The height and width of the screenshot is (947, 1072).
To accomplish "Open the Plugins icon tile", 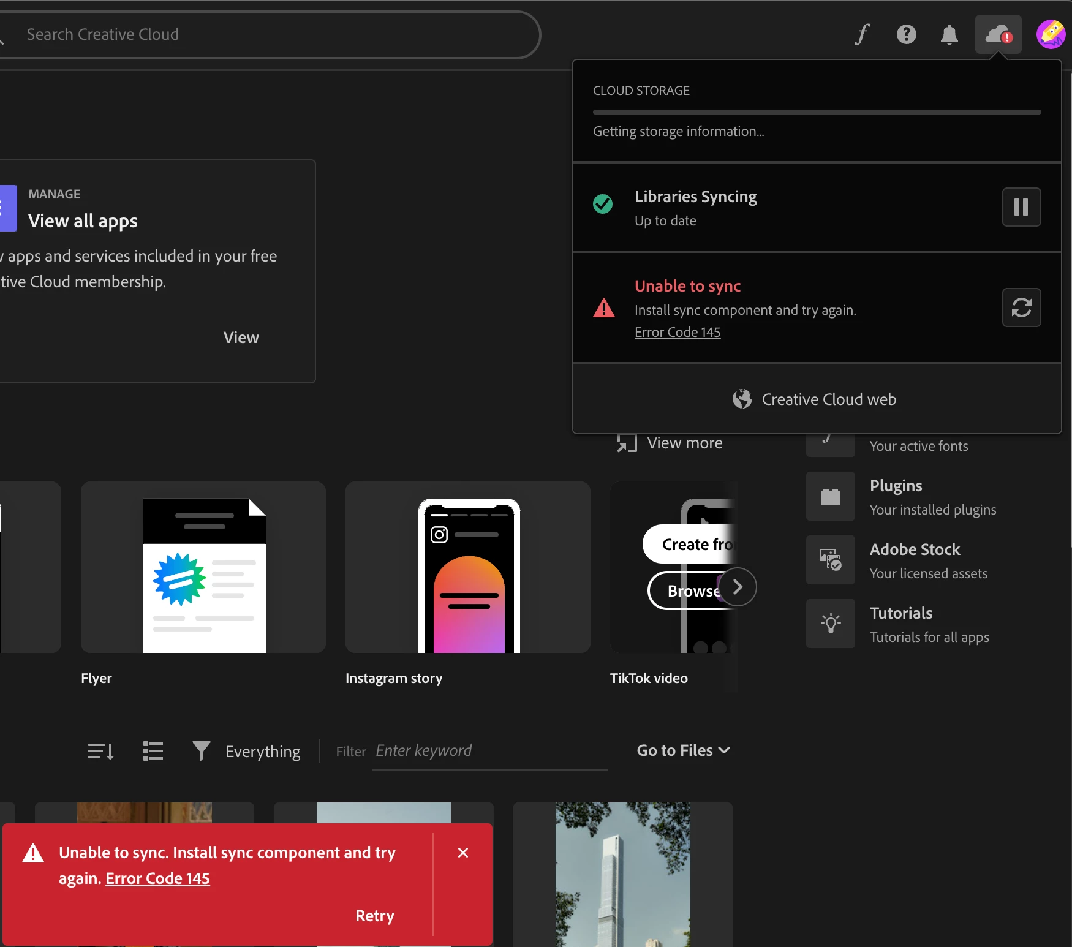I will point(830,496).
